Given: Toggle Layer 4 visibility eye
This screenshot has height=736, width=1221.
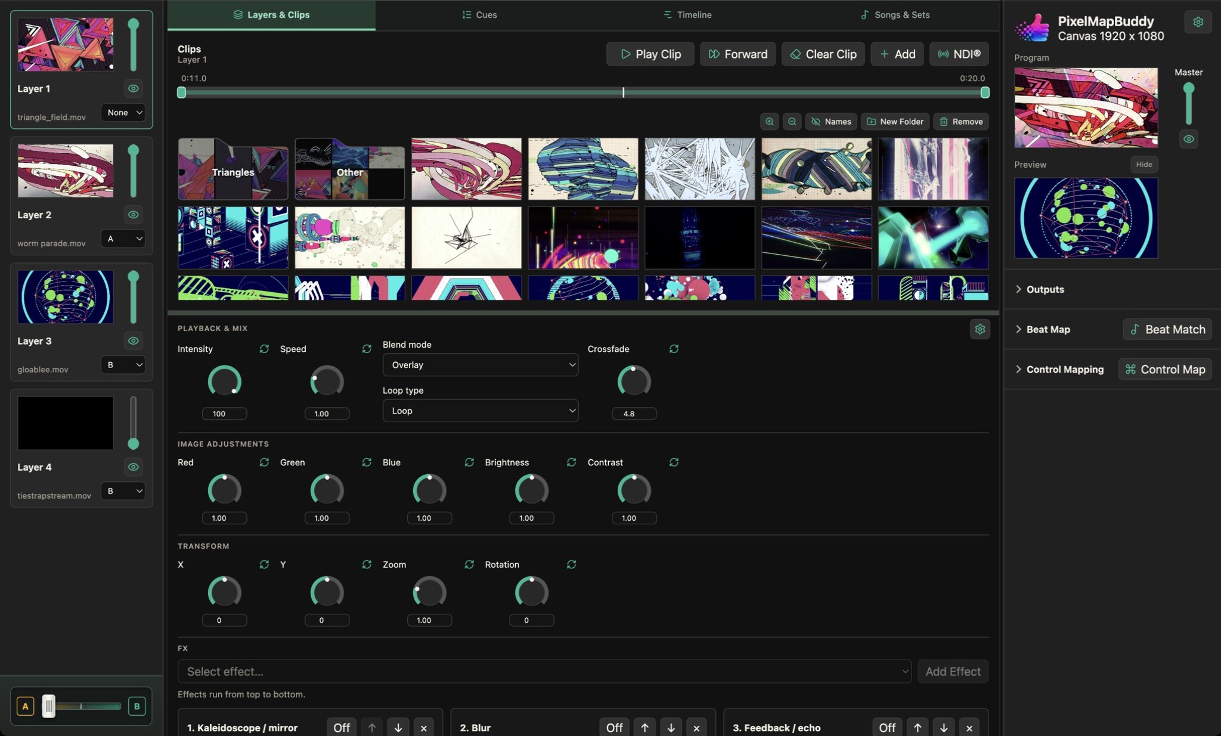Looking at the screenshot, I should [134, 467].
